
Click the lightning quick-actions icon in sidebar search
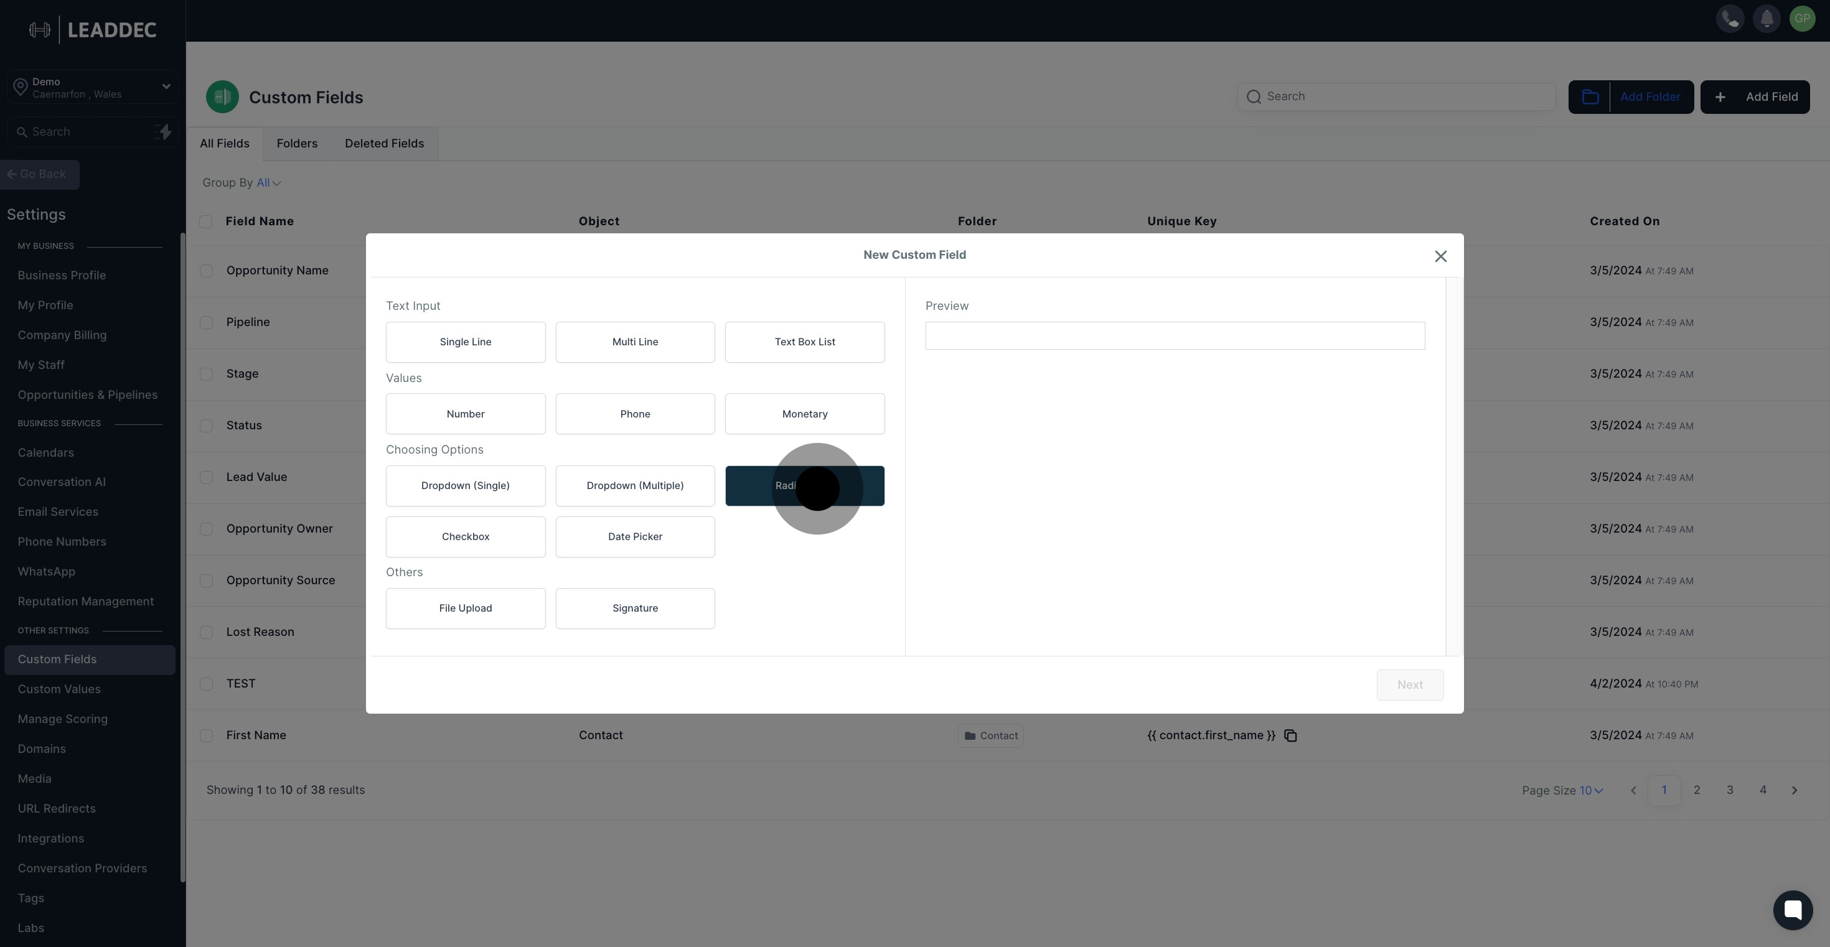(x=163, y=132)
